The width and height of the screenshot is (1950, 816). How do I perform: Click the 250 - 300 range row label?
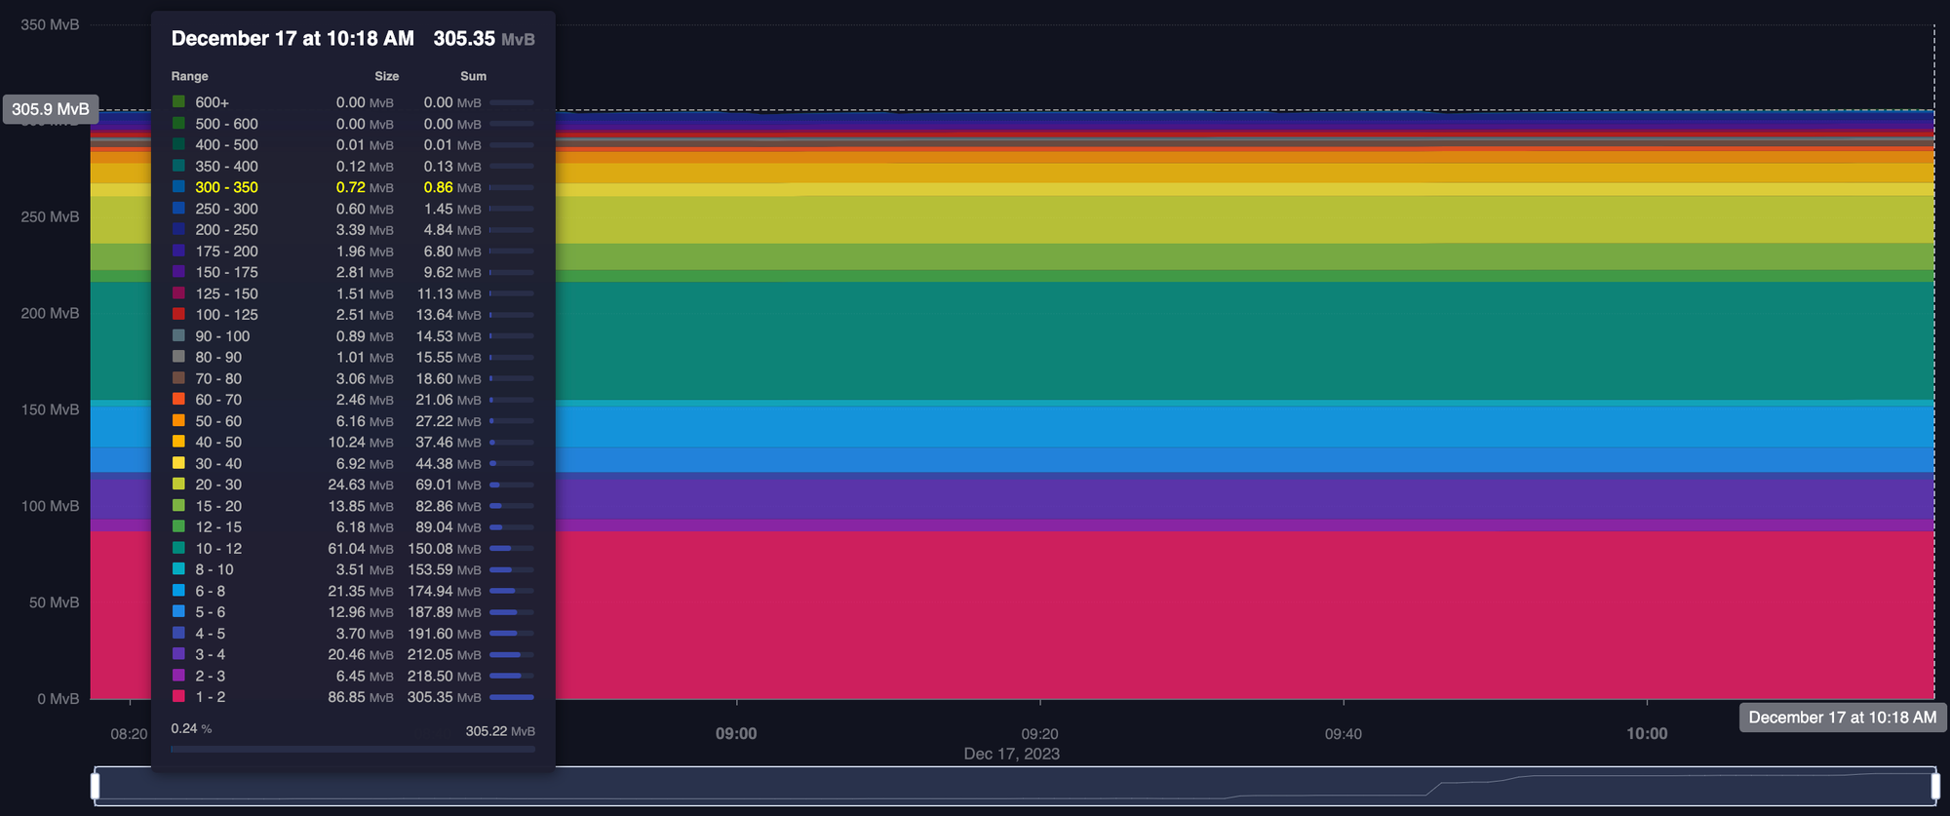[226, 209]
